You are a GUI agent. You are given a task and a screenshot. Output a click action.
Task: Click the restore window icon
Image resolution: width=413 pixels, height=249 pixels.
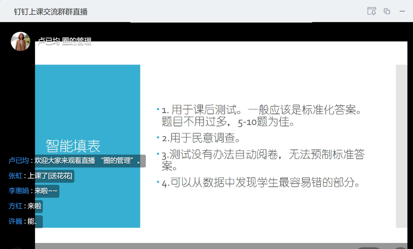pyautogui.click(x=387, y=11)
